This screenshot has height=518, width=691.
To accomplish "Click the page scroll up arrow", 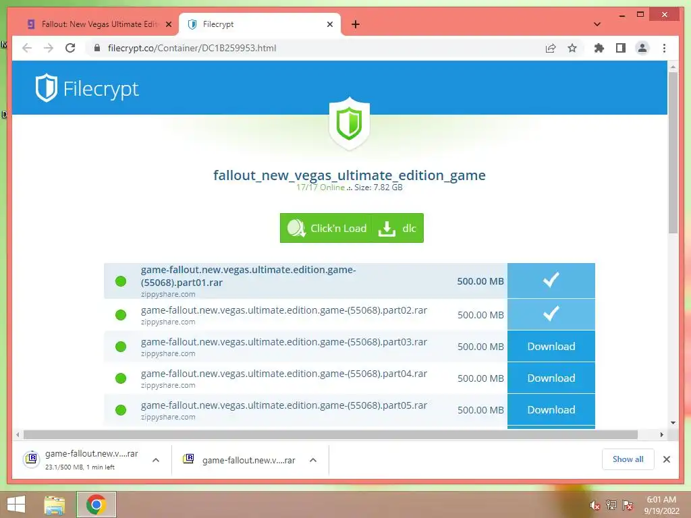I will (673, 67).
